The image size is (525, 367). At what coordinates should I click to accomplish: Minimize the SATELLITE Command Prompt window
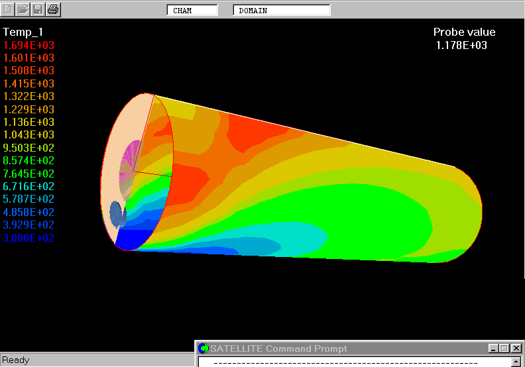pyautogui.click(x=493, y=348)
